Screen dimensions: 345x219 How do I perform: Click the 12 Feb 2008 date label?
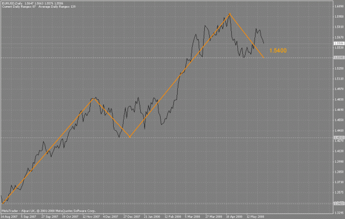tap(173, 217)
